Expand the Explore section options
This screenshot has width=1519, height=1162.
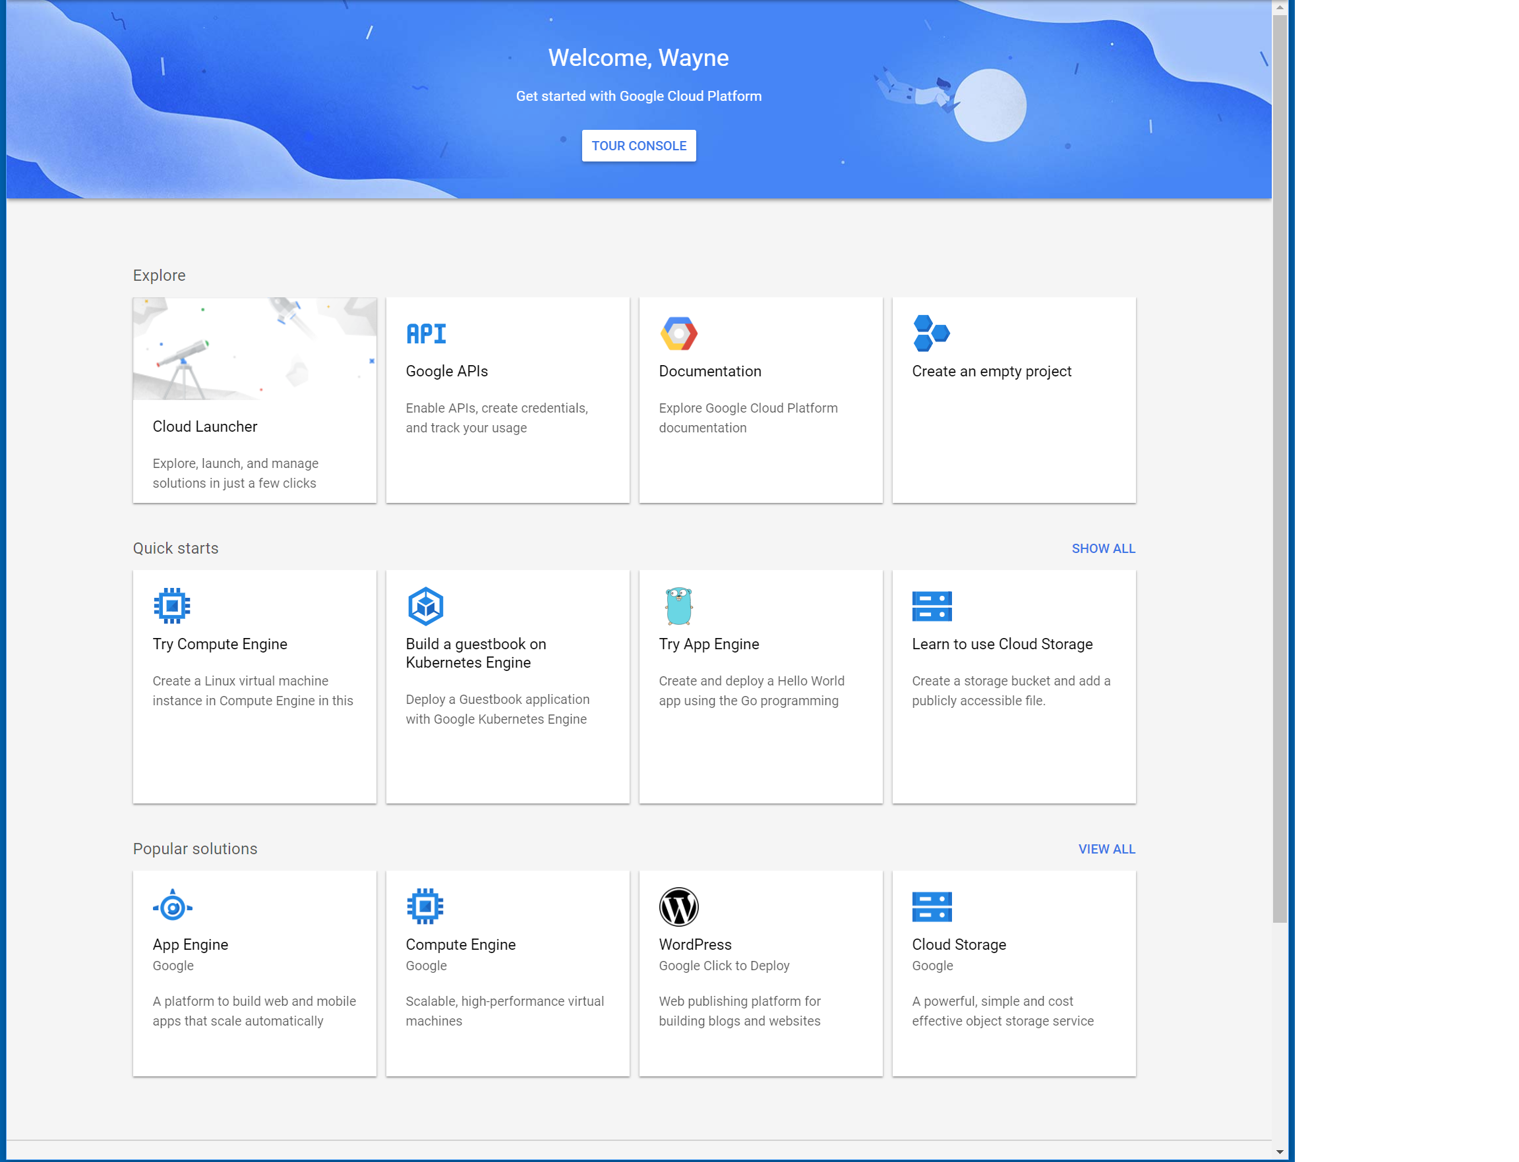[x=159, y=275]
